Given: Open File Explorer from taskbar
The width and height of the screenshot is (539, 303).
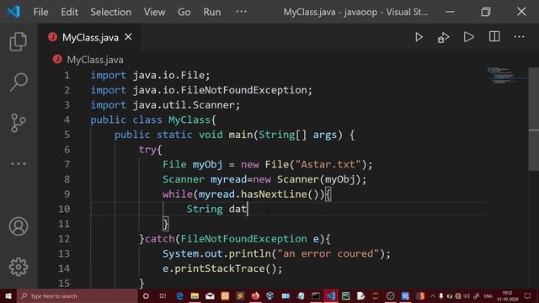Looking at the screenshot, I should [x=195, y=295].
